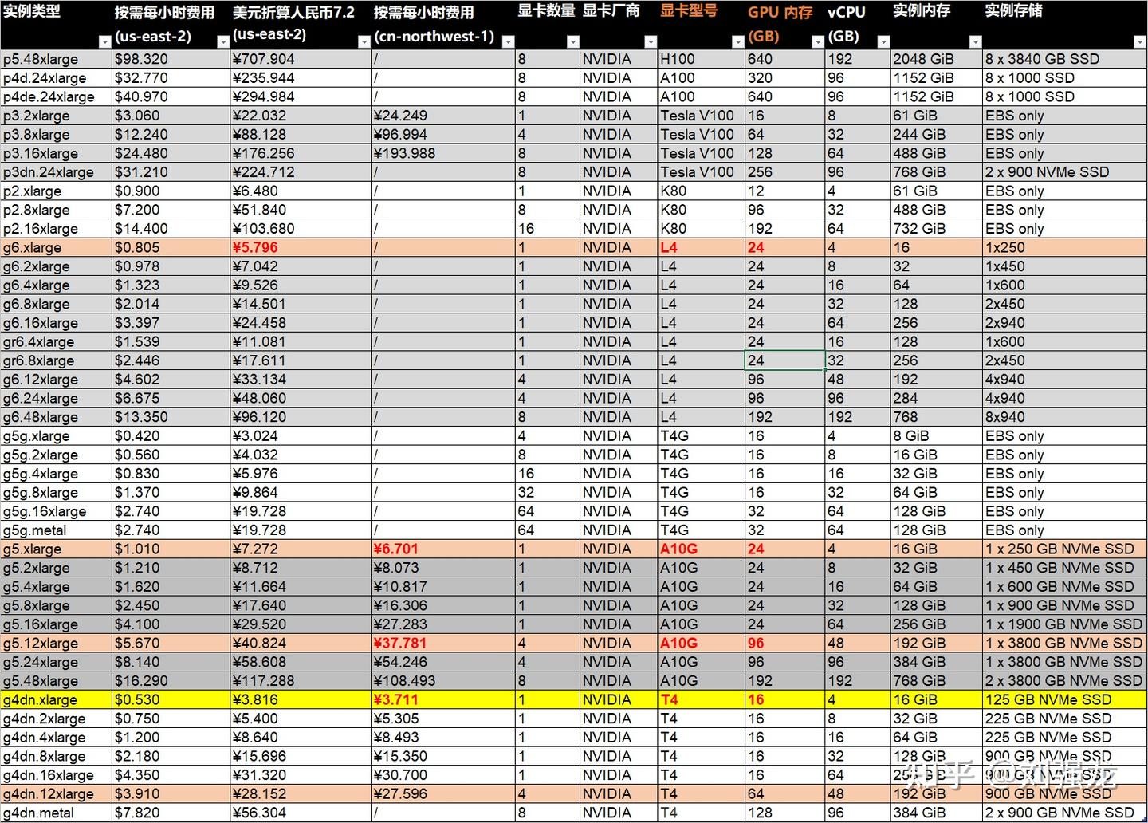The height and width of the screenshot is (823, 1148).
Task: Click the g4dn.12xlarge instance cell
Action: pos(57,794)
